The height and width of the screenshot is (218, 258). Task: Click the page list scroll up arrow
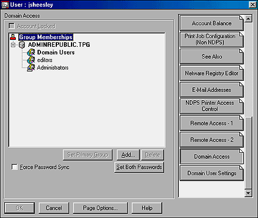[x=248, y=19]
